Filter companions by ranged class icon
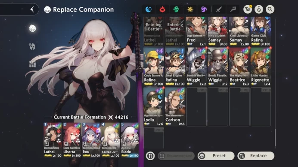The image size is (298, 167). pyautogui.click(x=233, y=9)
